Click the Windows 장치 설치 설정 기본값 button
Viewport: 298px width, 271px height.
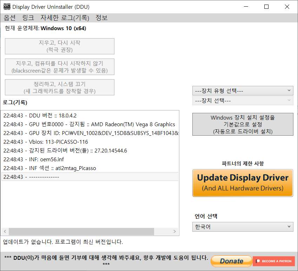point(243,124)
